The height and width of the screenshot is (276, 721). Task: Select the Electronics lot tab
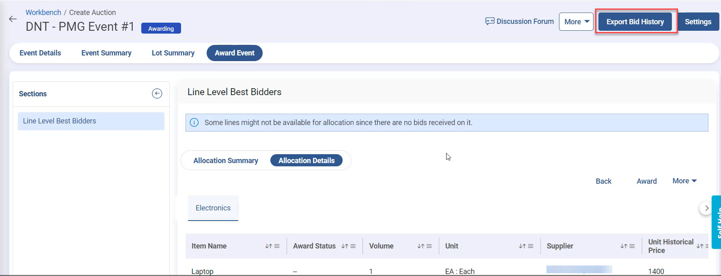point(213,208)
